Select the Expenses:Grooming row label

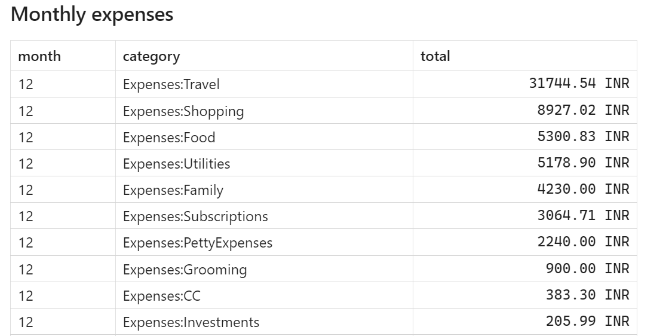click(x=185, y=270)
